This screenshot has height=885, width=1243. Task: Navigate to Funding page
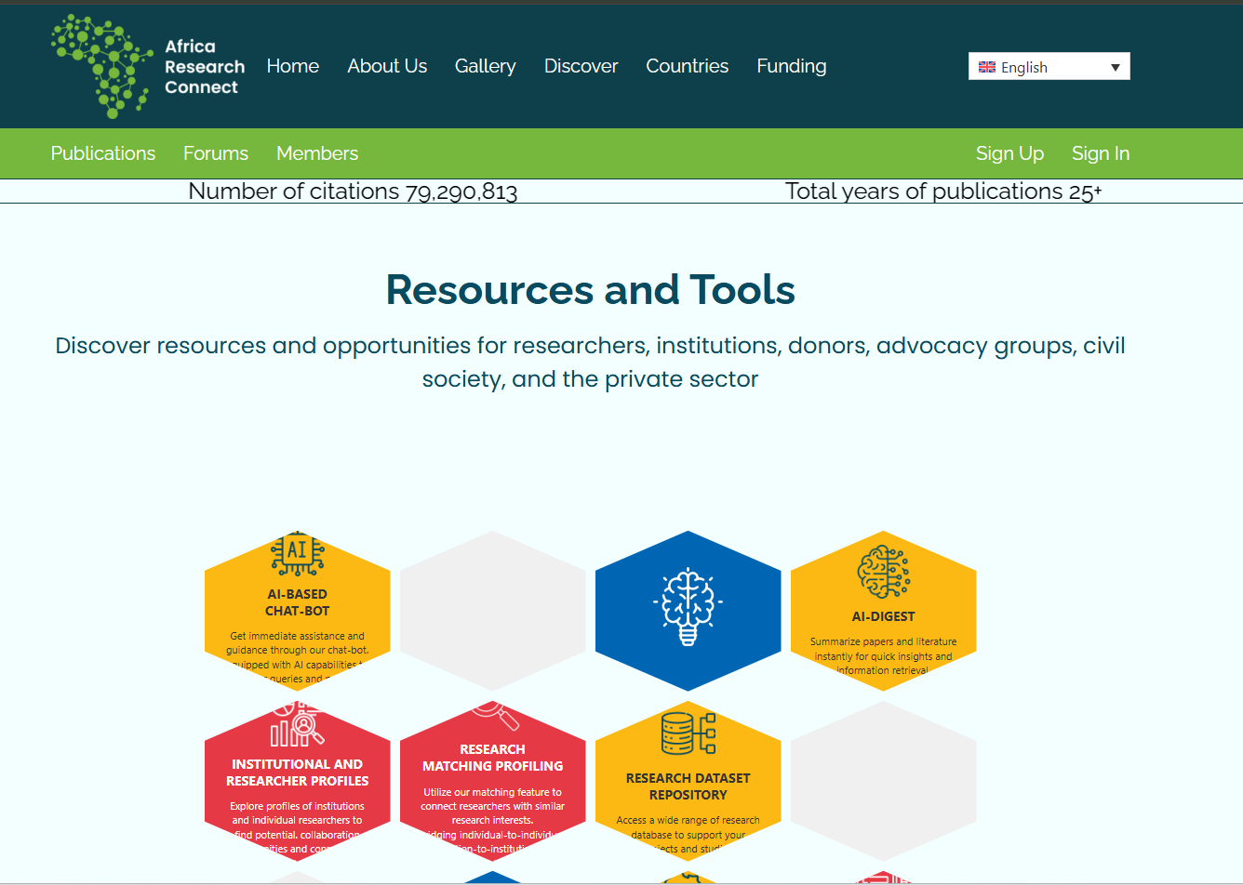pyautogui.click(x=791, y=66)
